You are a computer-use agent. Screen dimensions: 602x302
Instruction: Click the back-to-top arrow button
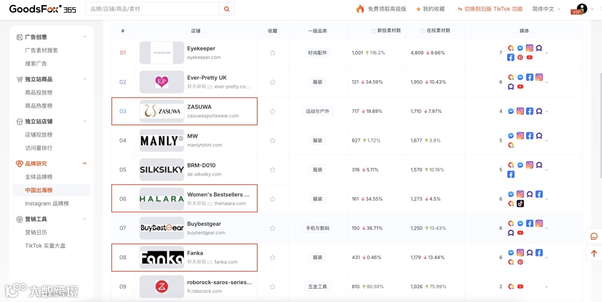pyautogui.click(x=594, y=253)
